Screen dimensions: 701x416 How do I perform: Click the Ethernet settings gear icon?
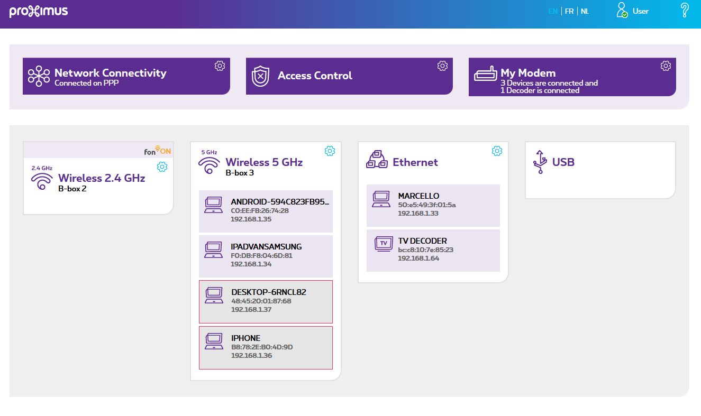pos(497,151)
